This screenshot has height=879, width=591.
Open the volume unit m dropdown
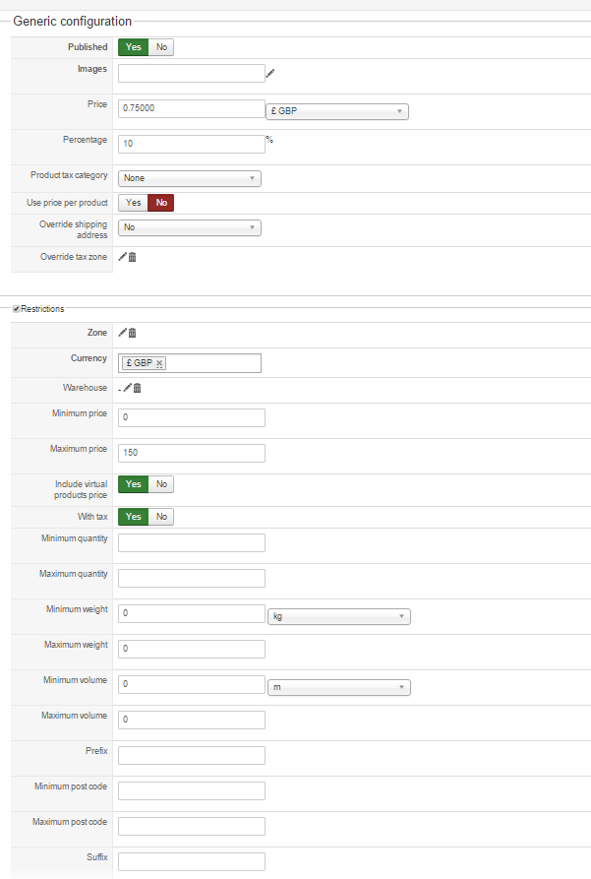click(339, 687)
